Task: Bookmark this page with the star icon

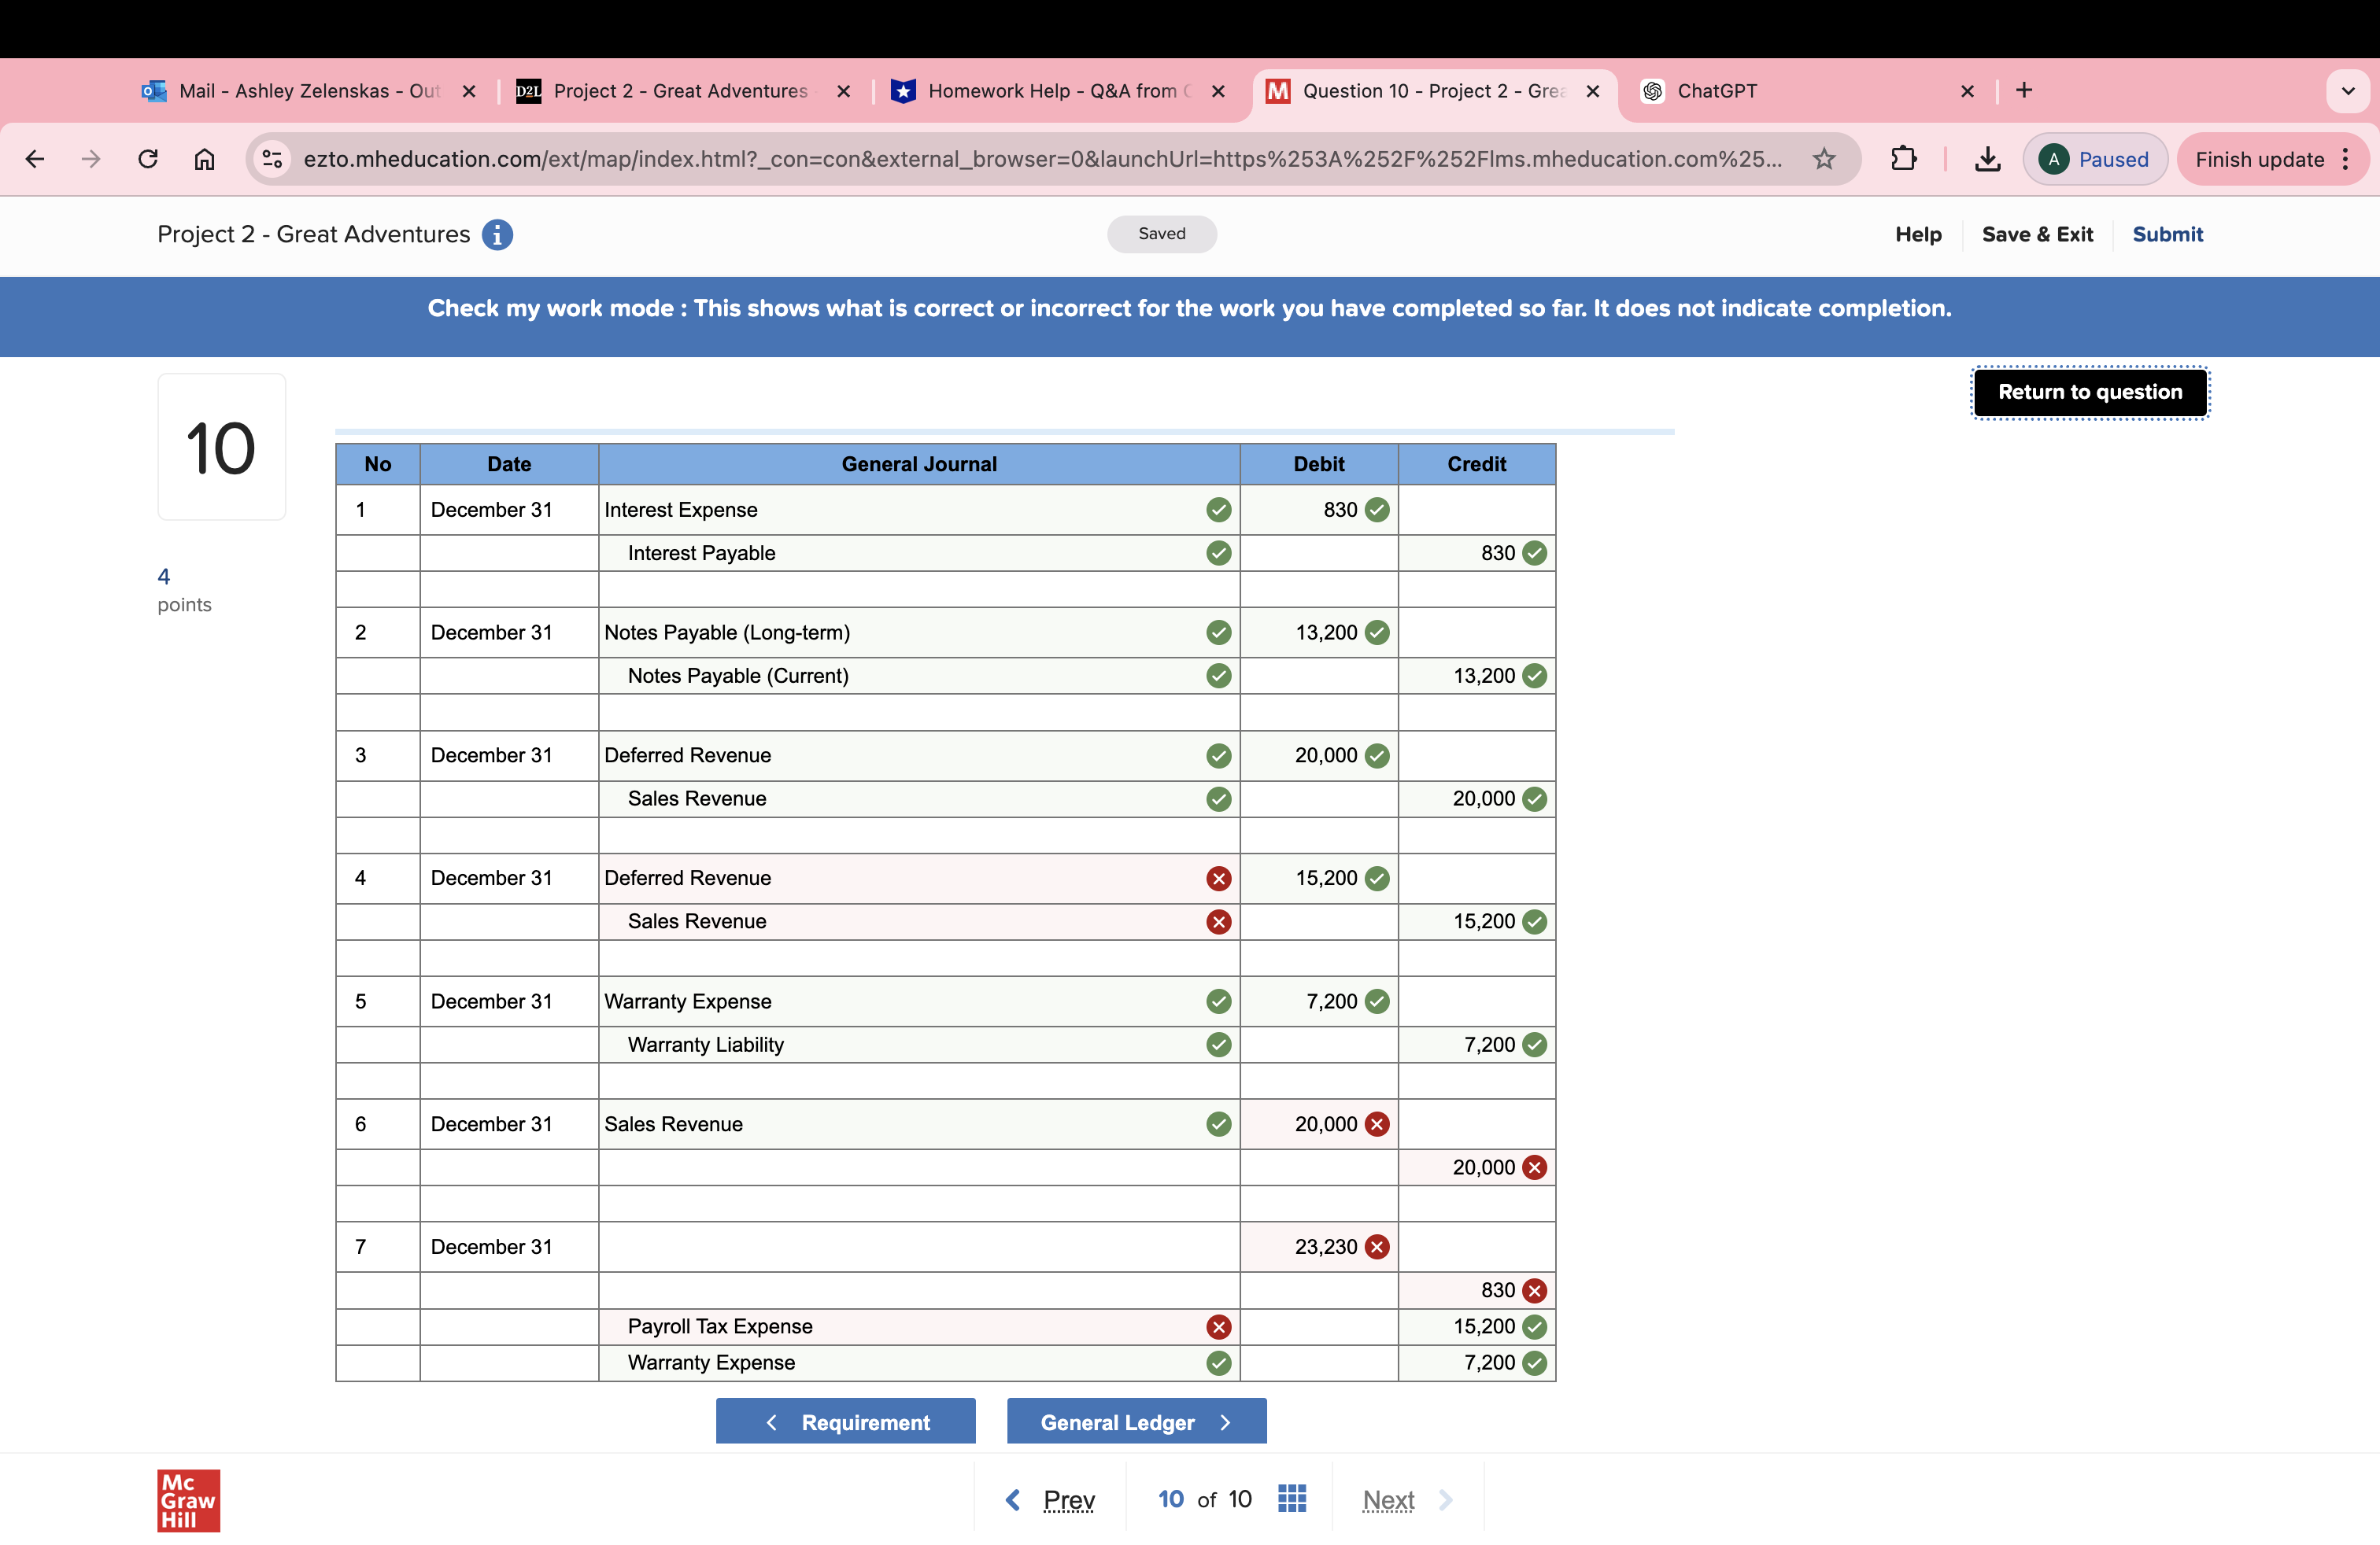Action: 1824,159
